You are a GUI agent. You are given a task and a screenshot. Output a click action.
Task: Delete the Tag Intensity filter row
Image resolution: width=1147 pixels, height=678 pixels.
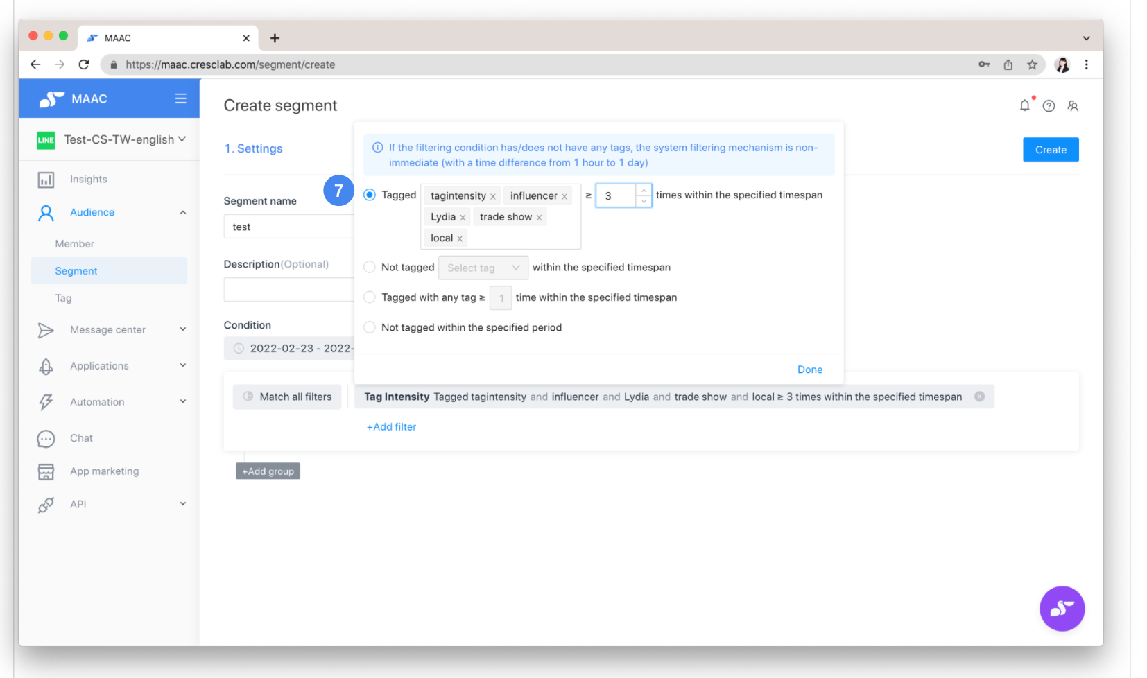[x=979, y=397]
